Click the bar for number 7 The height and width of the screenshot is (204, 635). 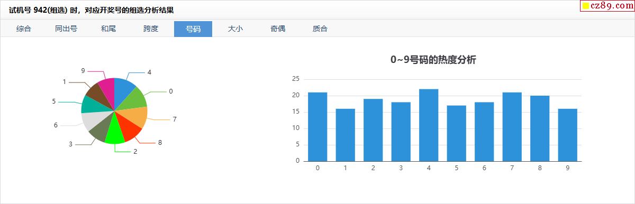tap(512, 127)
